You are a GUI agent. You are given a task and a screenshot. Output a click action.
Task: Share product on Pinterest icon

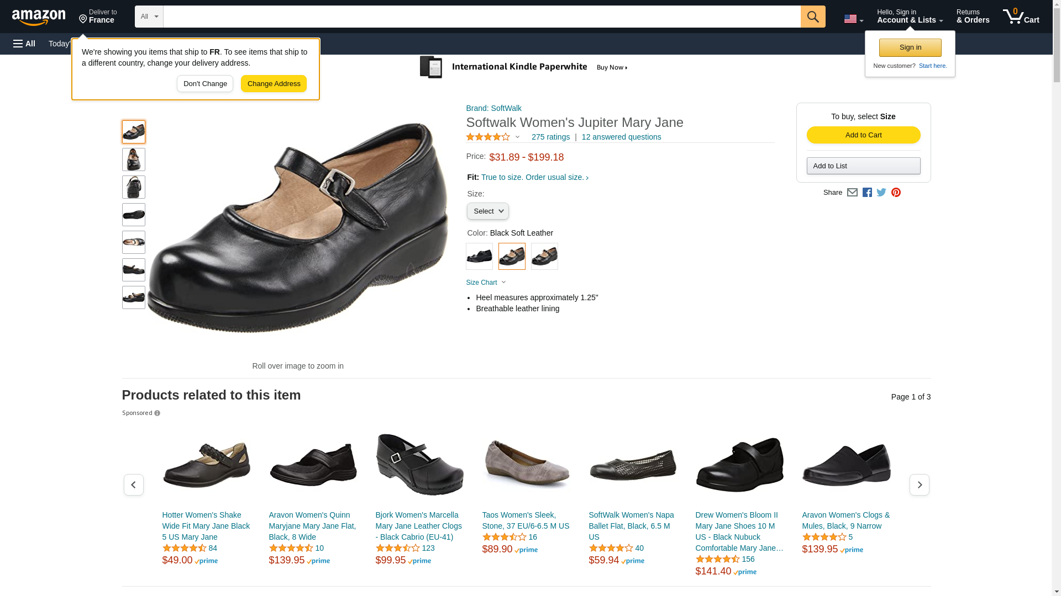coord(896,193)
